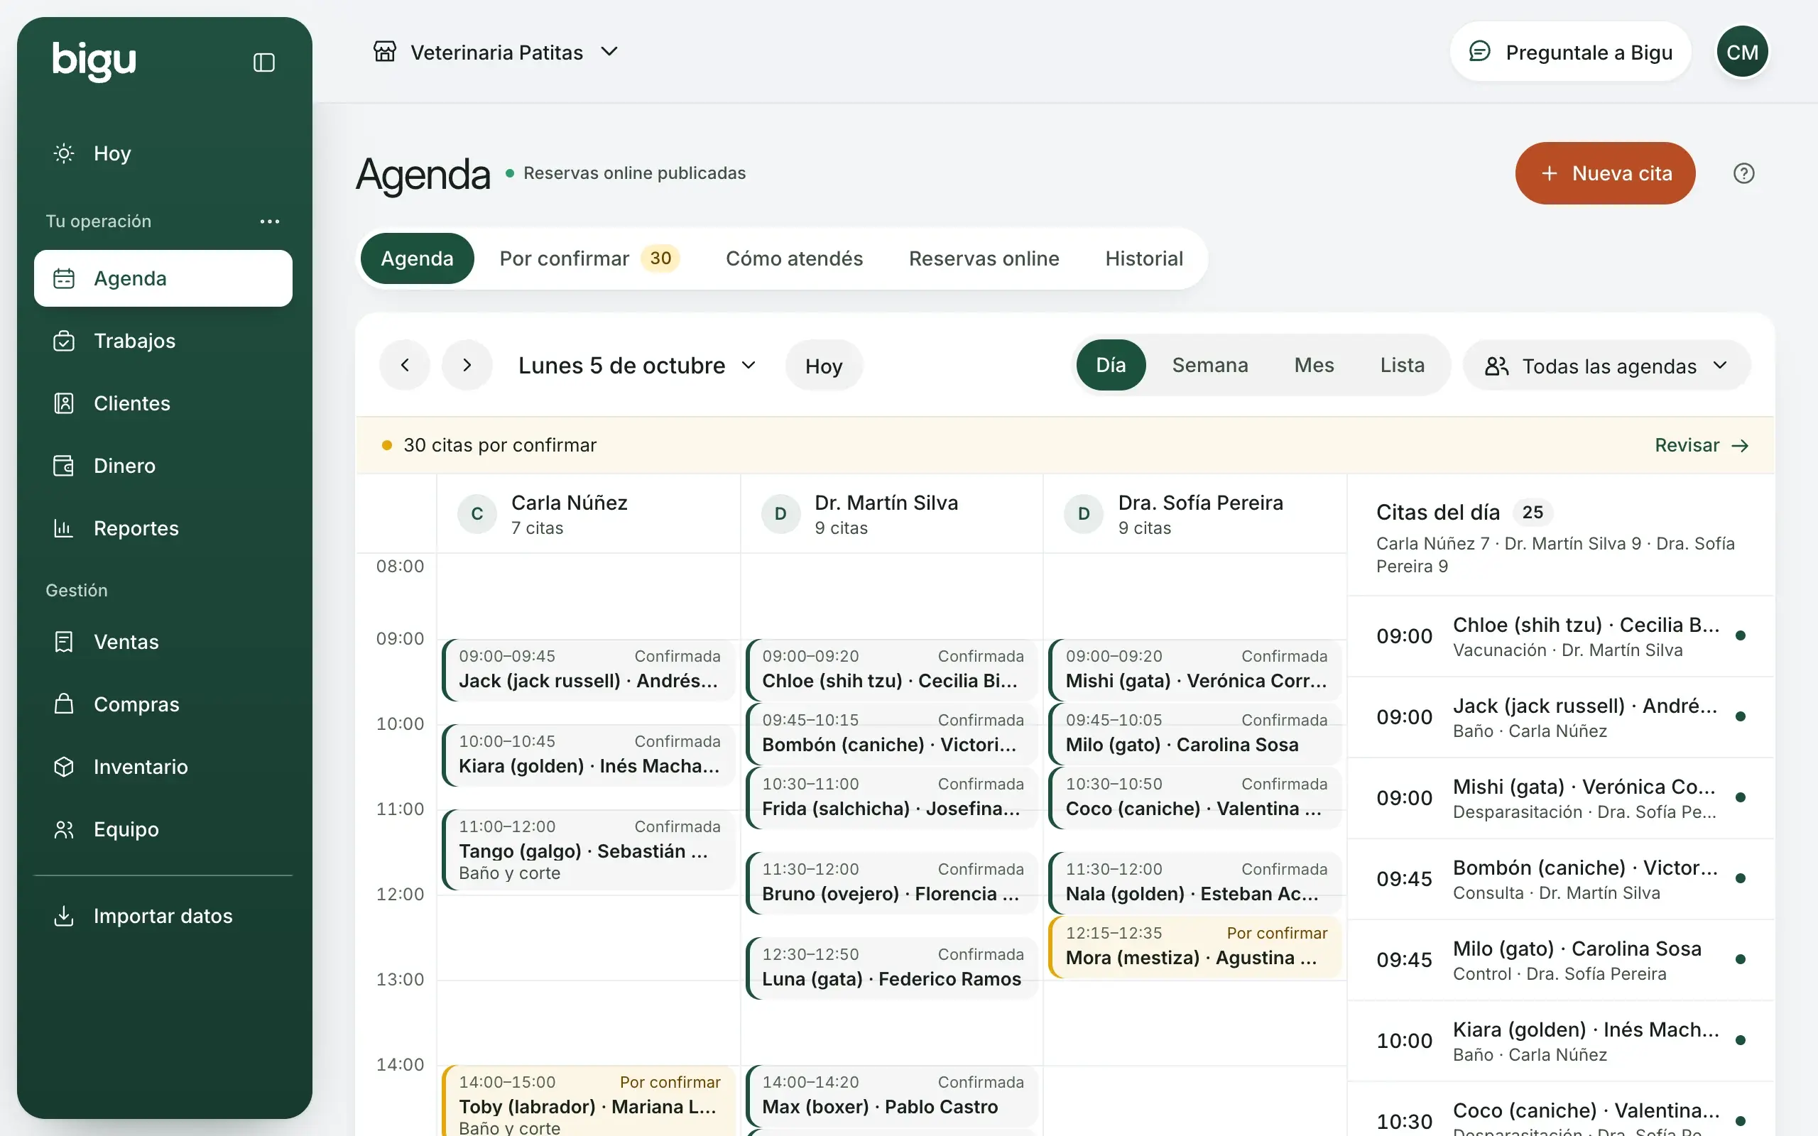Image resolution: width=1818 pixels, height=1136 pixels.
Task: Open the CM user avatar
Action: (1742, 52)
